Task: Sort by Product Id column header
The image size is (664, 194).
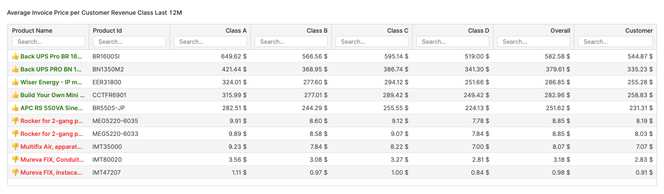Action: [107, 30]
